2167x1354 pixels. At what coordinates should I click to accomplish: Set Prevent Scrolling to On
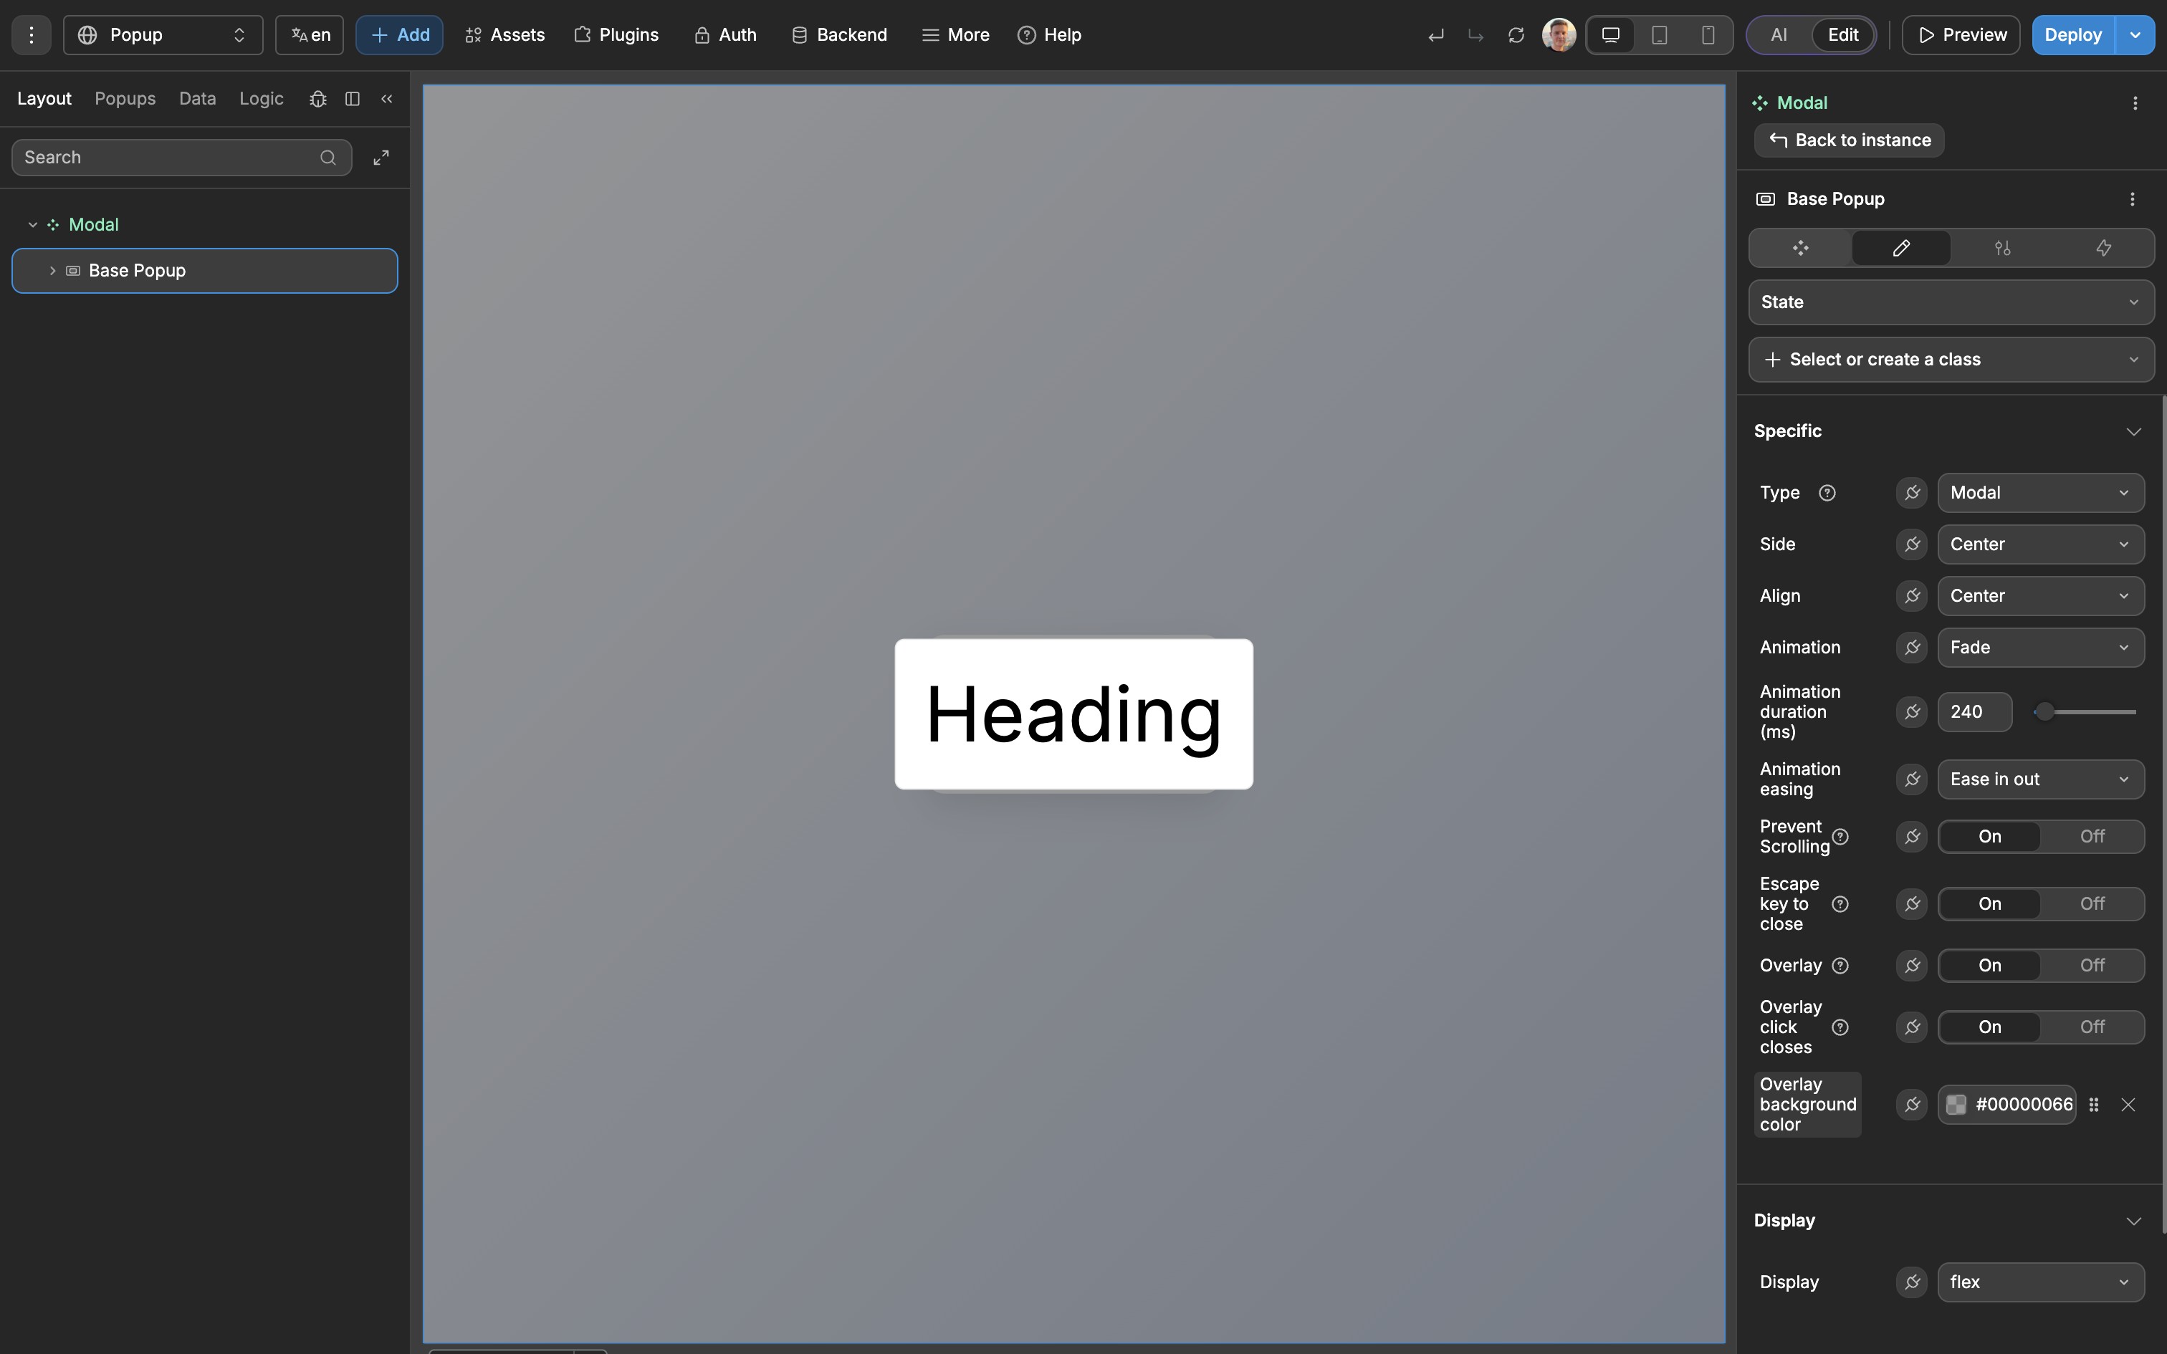point(1990,837)
